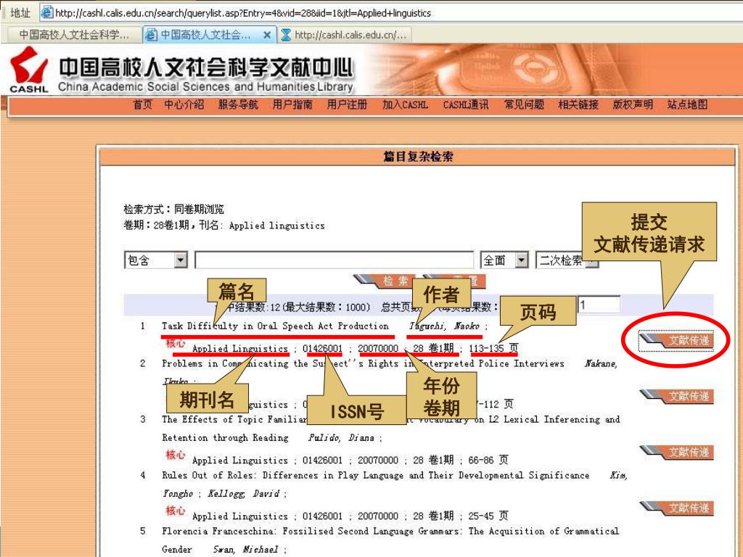Screen dimensions: 743x557
Task: Switch to the loading cashl.calis.edu.cn tab
Action: [x=344, y=35]
